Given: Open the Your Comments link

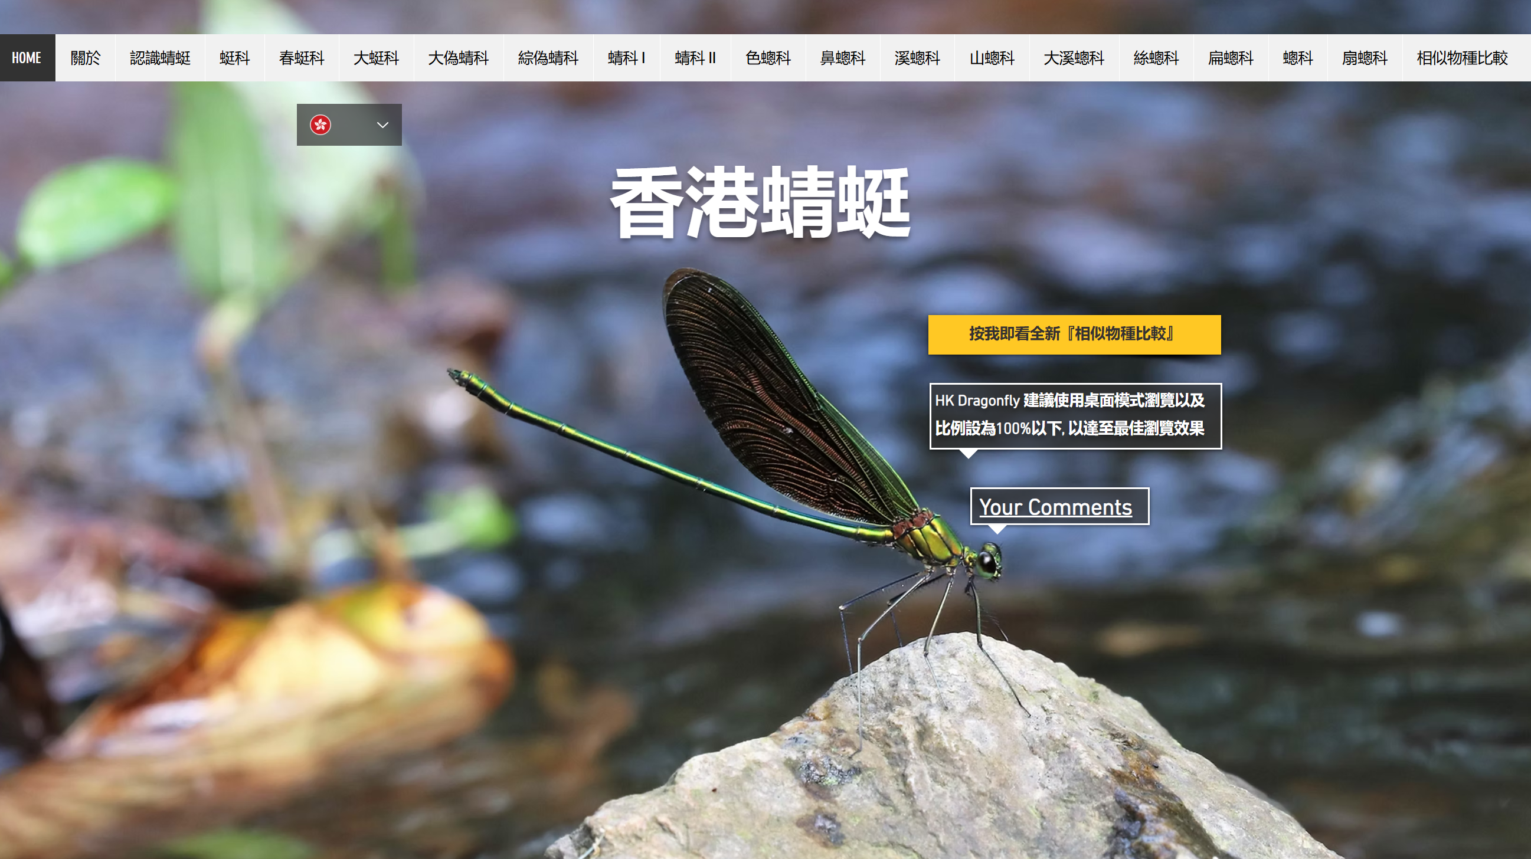Looking at the screenshot, I should point(1055,507).
